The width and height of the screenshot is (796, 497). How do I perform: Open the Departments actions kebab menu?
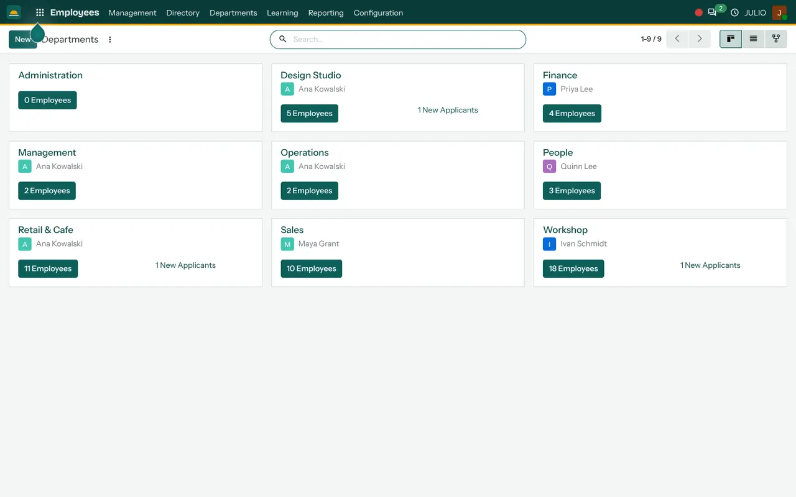point(110,39)
